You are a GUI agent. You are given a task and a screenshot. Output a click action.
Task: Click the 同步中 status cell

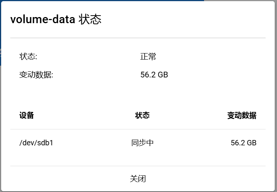(x=142, y=143)
